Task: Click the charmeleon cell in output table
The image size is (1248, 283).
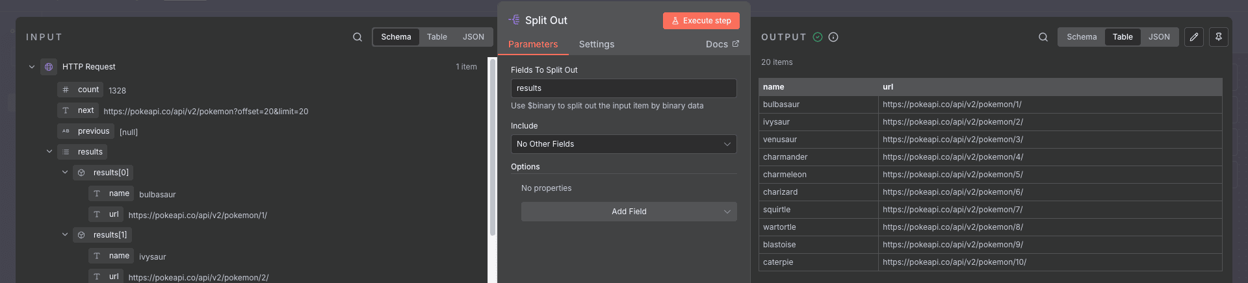Action: pyautogui.click(x=818, y=175)
